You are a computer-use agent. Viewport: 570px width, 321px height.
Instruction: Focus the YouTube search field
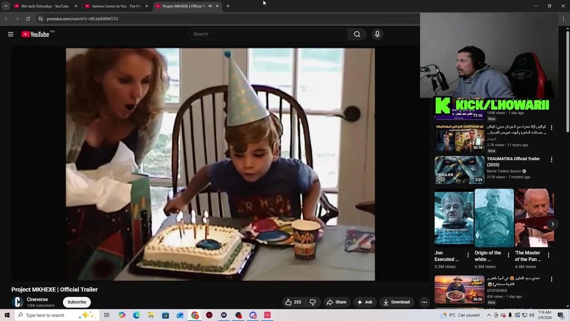coord(269,34)
